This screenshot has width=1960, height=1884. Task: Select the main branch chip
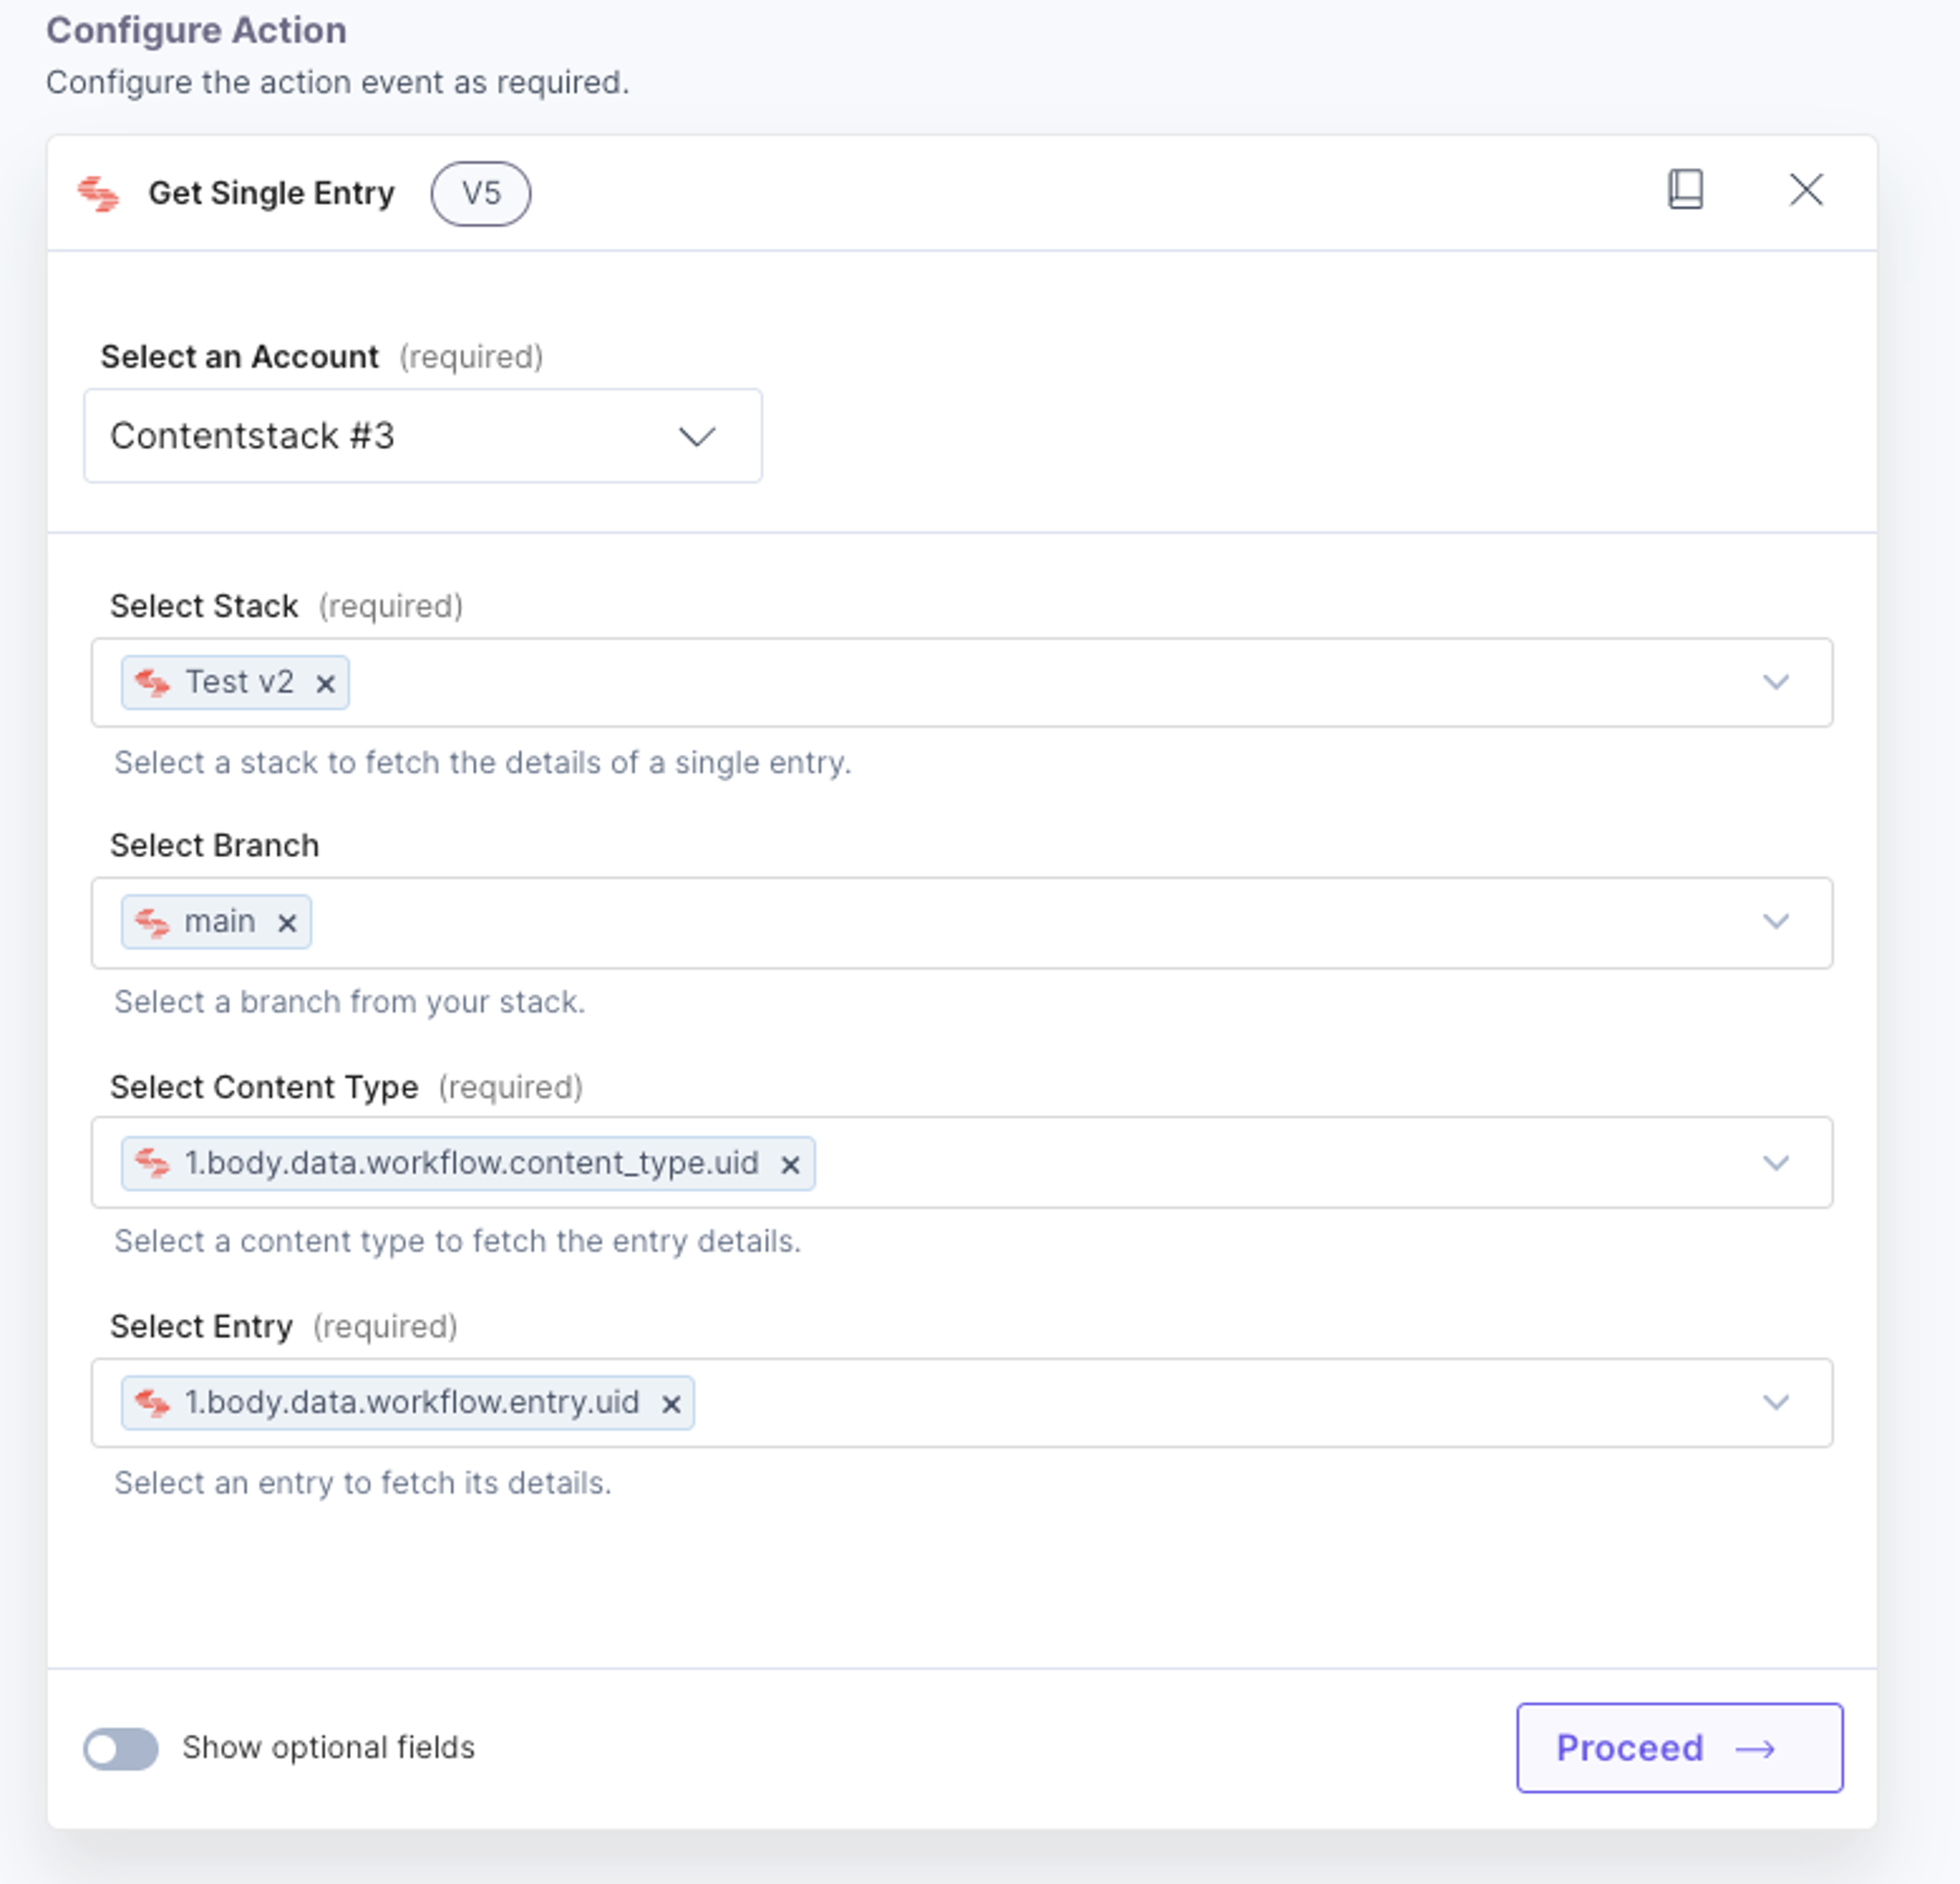click(x=216, y=922)
